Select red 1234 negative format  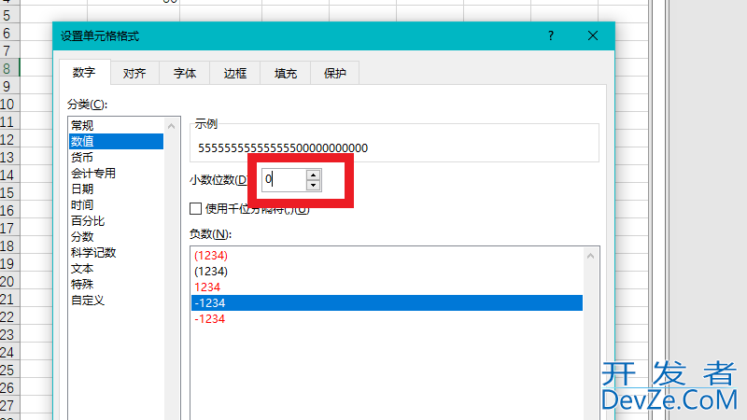coord(387,287)
